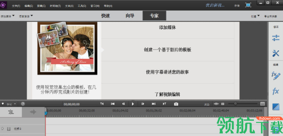
Task: Open the Applied Effects fx-pencil icon
Action: pyautogui.click(x=276, y=76)
